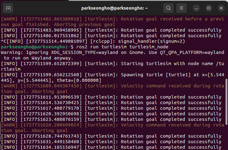Close the terminal window
Image resolution: width=228 pixels, height=150 pixels.
coord(221,8)
